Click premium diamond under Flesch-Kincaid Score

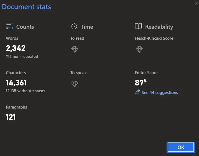point(139,50)
